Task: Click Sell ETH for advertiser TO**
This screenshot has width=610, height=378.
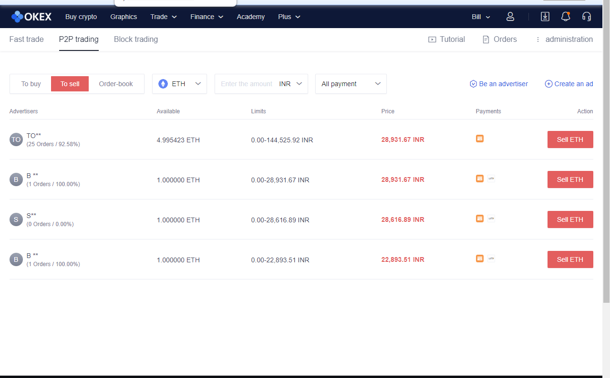Action: (570, 139)
